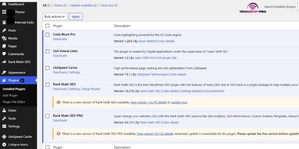The image size is (299, 149).
Task: Click the Rank Math SEO chart icon
Action: pos(4,62)
